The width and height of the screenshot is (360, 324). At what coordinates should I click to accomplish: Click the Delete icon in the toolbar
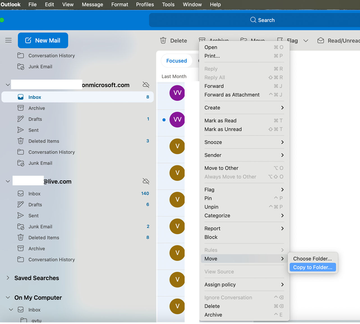163,40
